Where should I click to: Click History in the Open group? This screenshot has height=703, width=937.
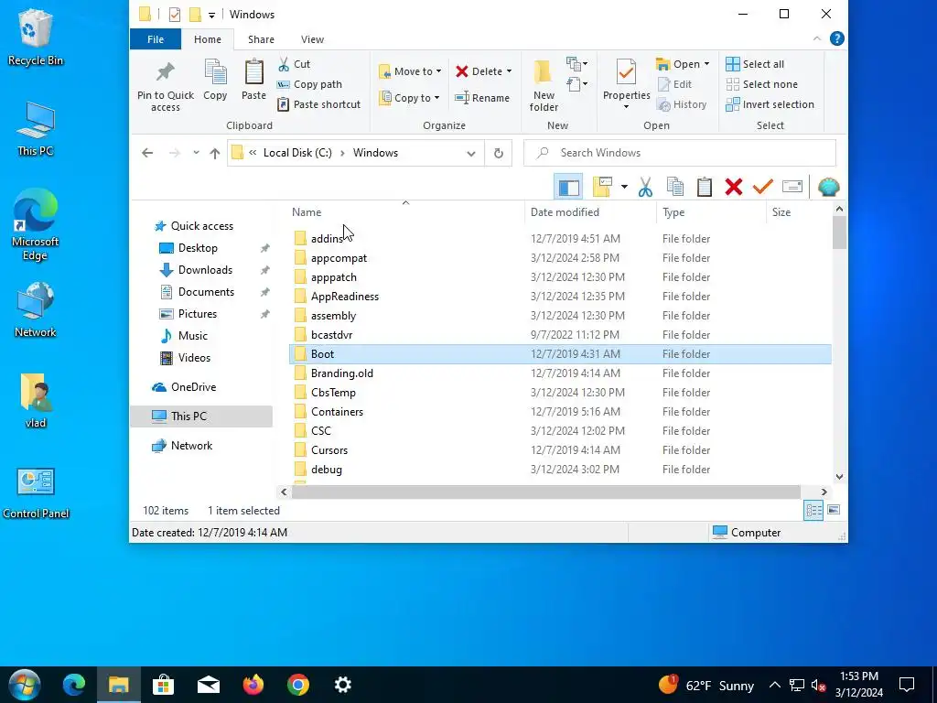point(681,104)
